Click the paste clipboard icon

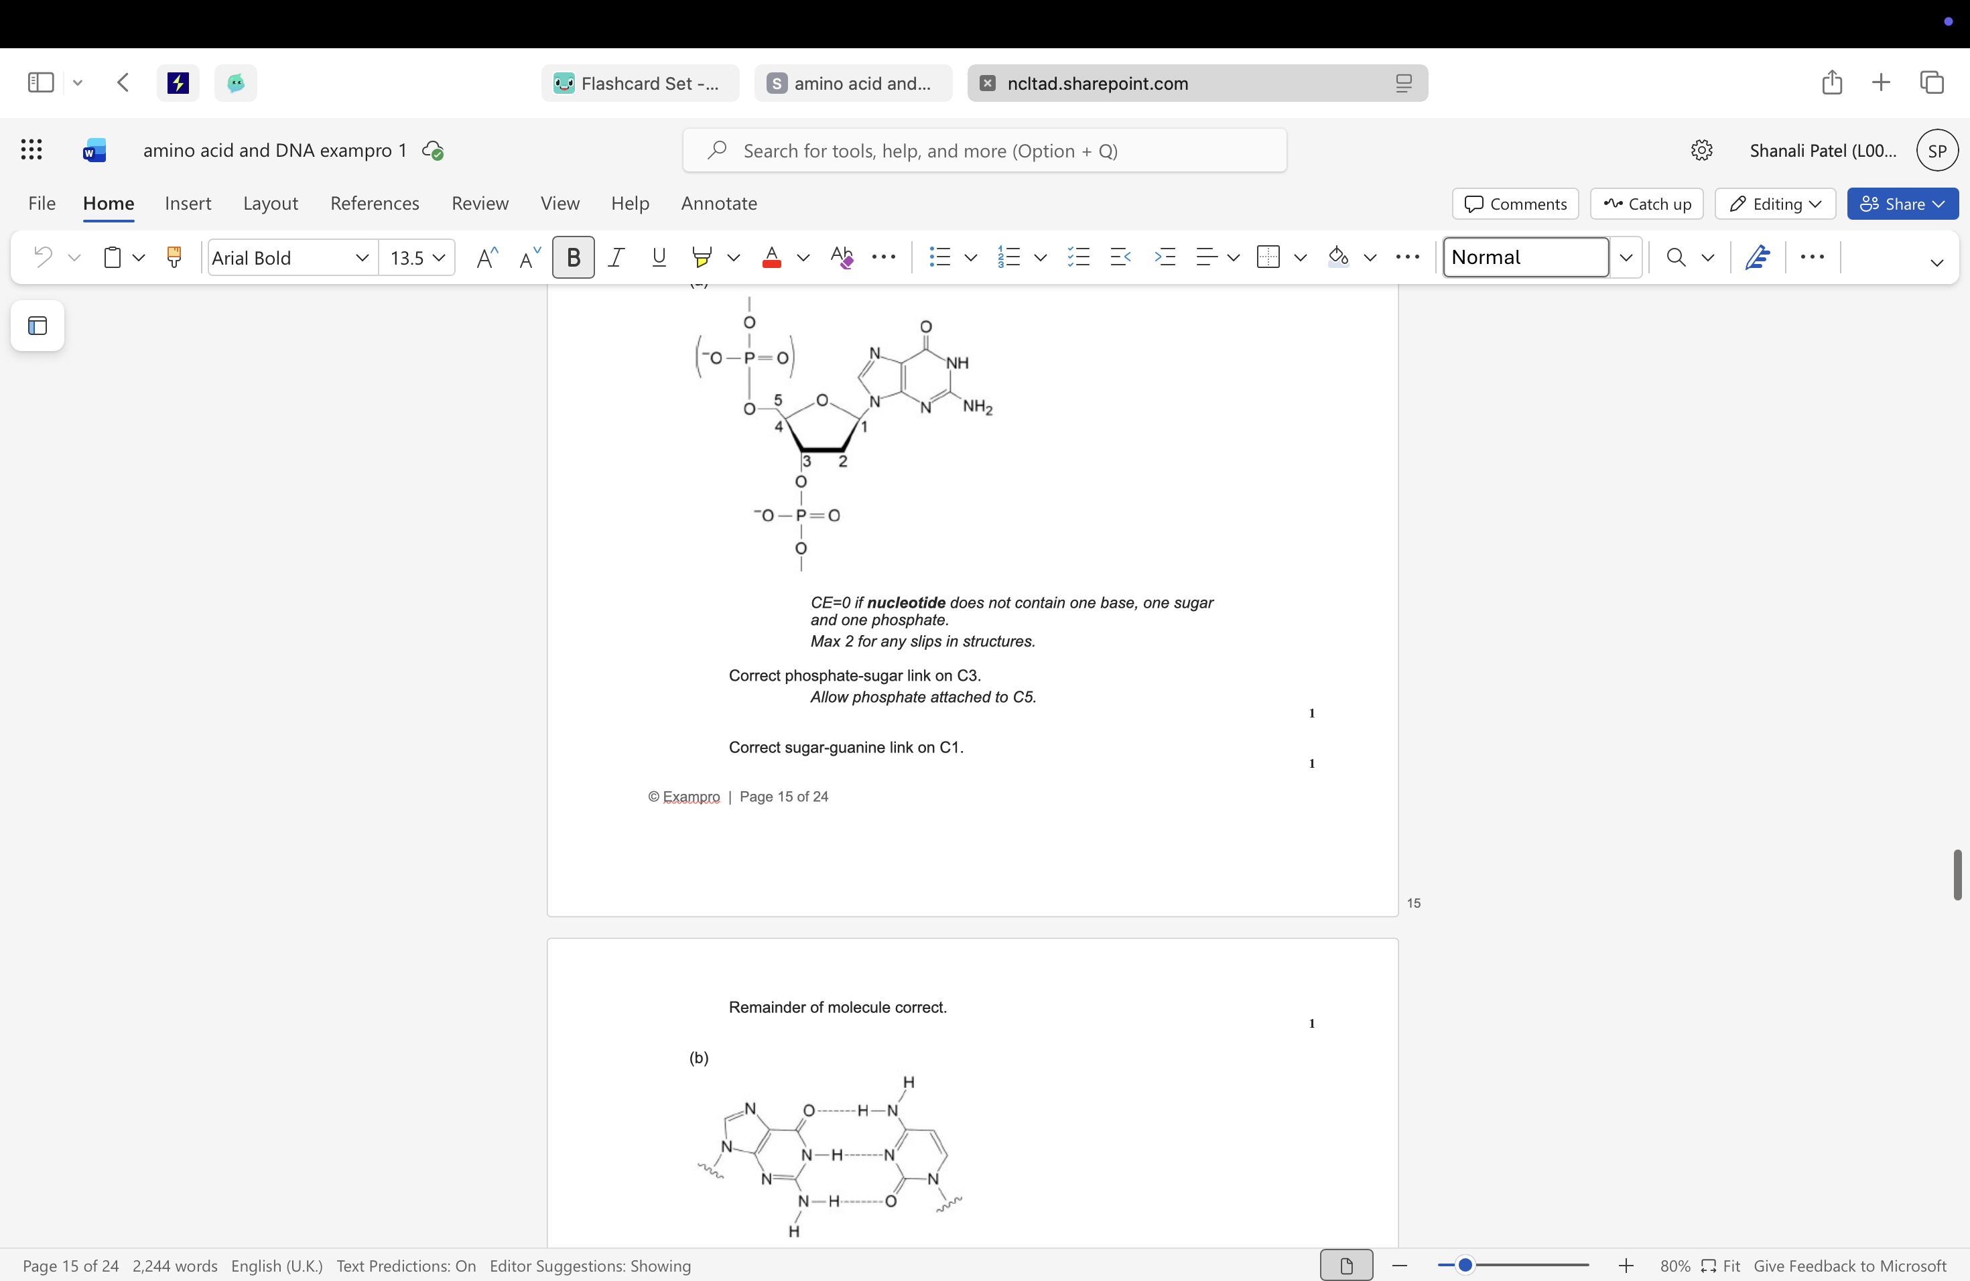click(112, 257)
